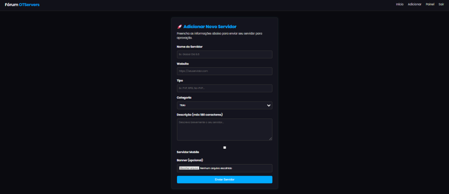Open the Adicionar nav link
This screenshot has height=194, width=449.
point(415,4)
